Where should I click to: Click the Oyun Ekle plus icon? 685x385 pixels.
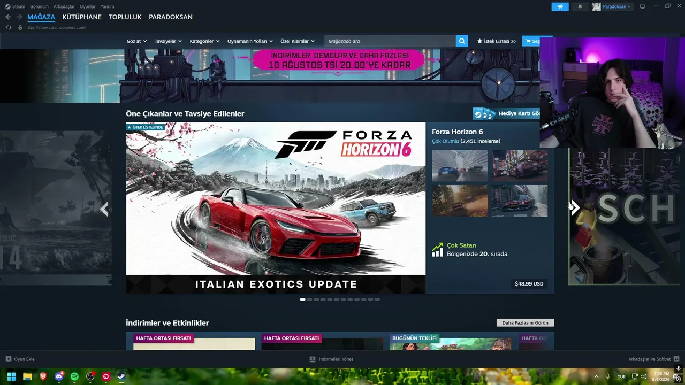click(x=9, y=359)
